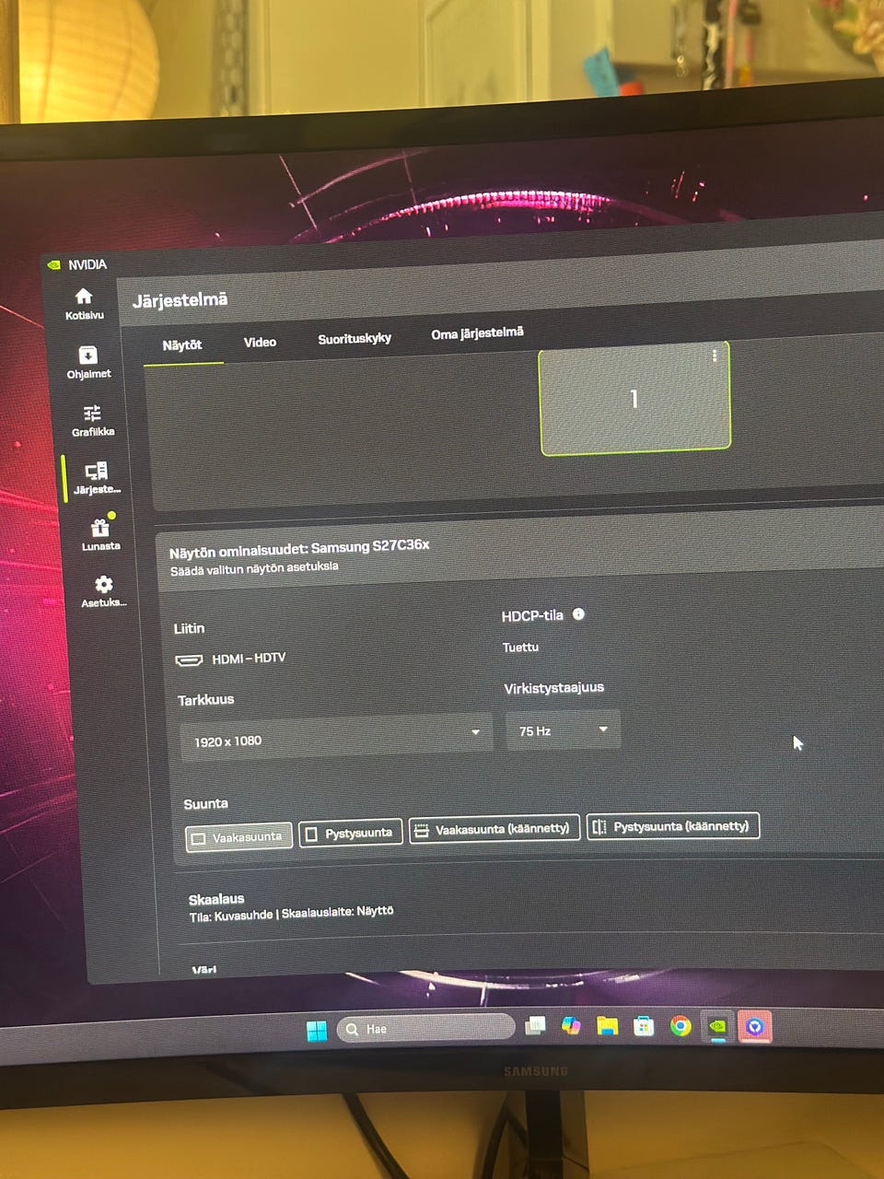This screenshot has height=1179, width=884.
Task: Click the Tuettu HDCP status text
Action: point(520,648)
